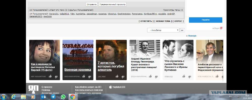The height and width of the screenshot is (100, 252).
Task: Click the ОТВЕТИТЬ link
Action: [146, 21]
